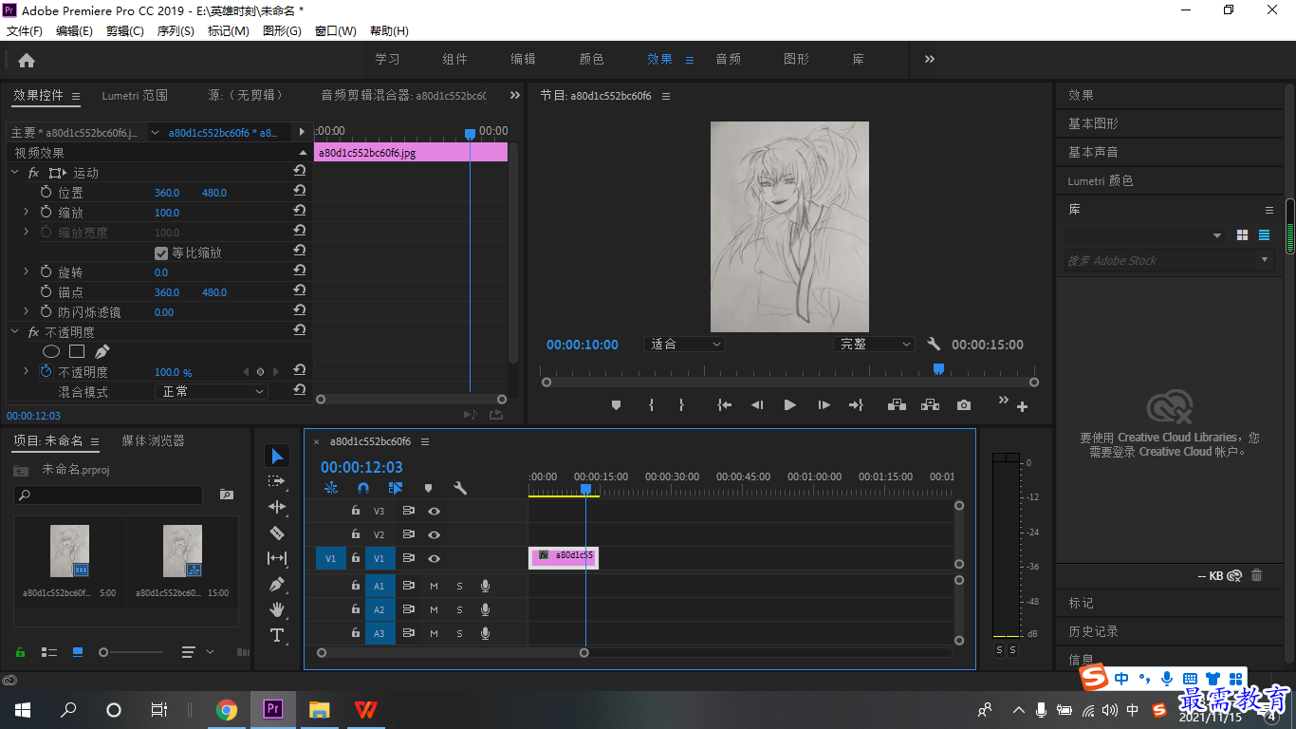Collapse 不透明度 effect group

point(14,332)
